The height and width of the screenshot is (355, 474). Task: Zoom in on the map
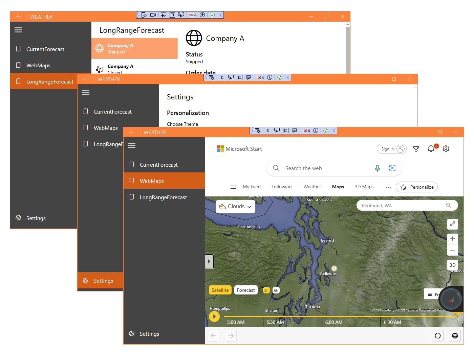click(453, 239)
